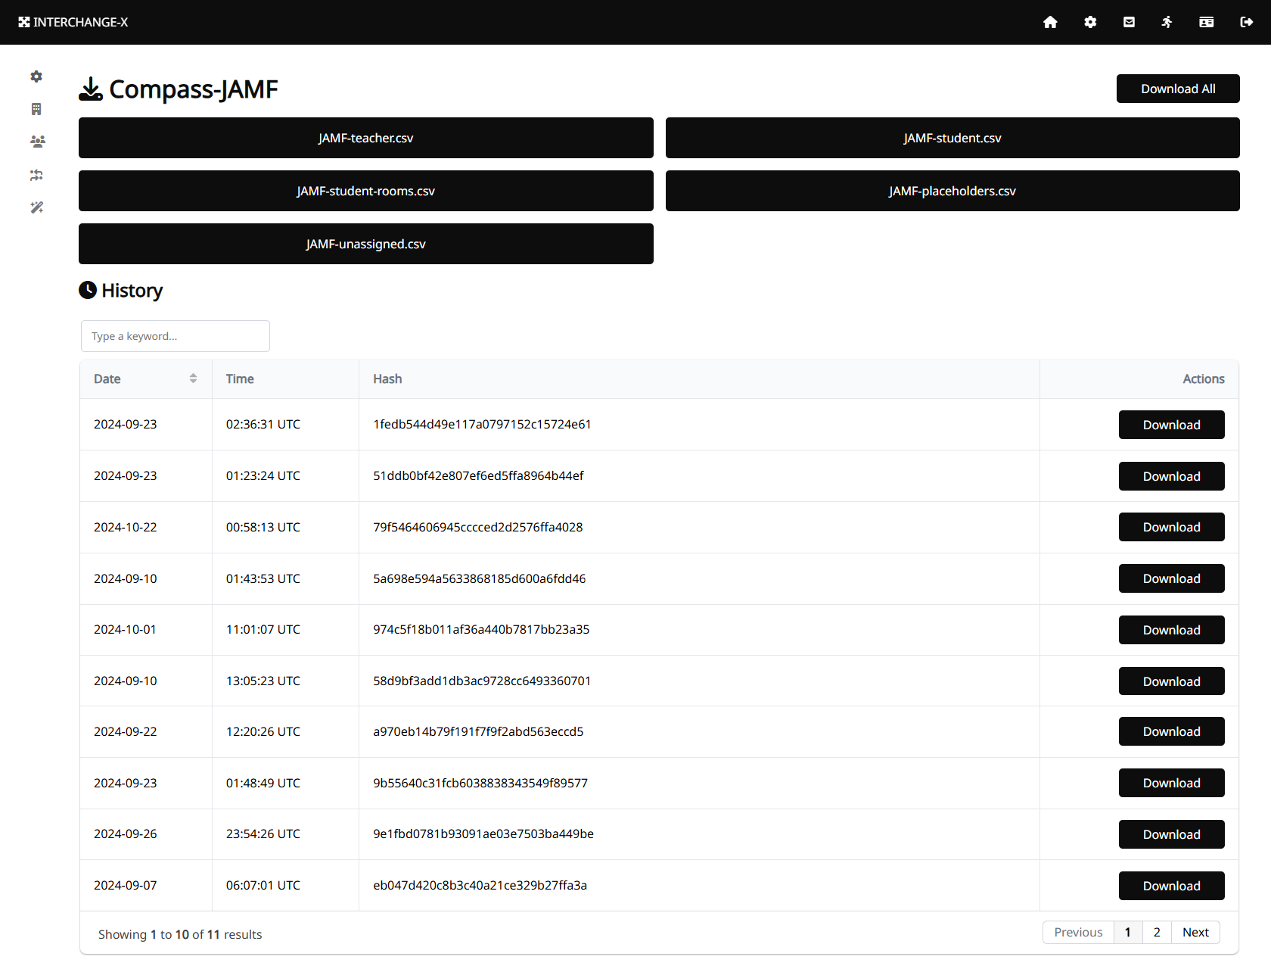Click the running person icon
Image resolution: width=1271 pixels, height=963 pixels.
point(1167,22)
